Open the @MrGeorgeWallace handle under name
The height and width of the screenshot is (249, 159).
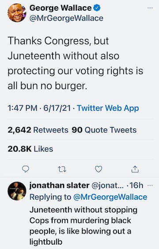66,18
